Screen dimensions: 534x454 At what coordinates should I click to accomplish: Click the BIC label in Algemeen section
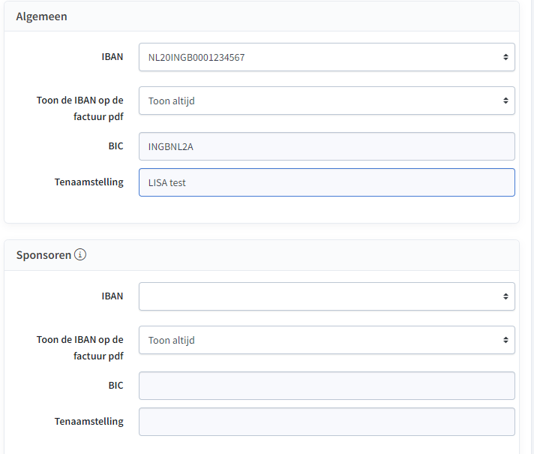coord(115,146)
